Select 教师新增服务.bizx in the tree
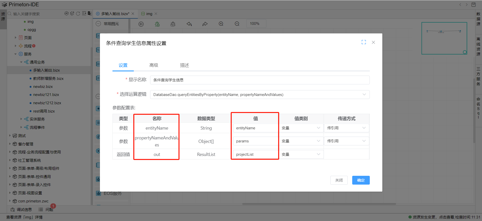 point(48,79)
